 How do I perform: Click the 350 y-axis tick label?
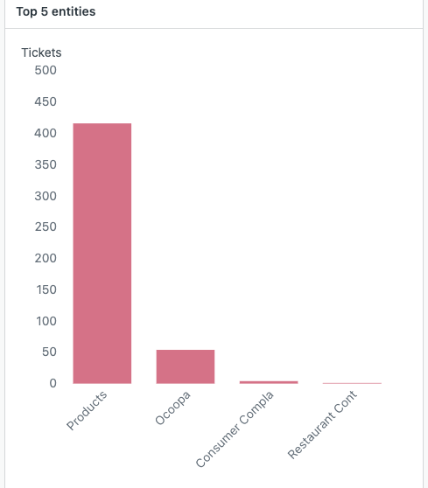point(46,164)
